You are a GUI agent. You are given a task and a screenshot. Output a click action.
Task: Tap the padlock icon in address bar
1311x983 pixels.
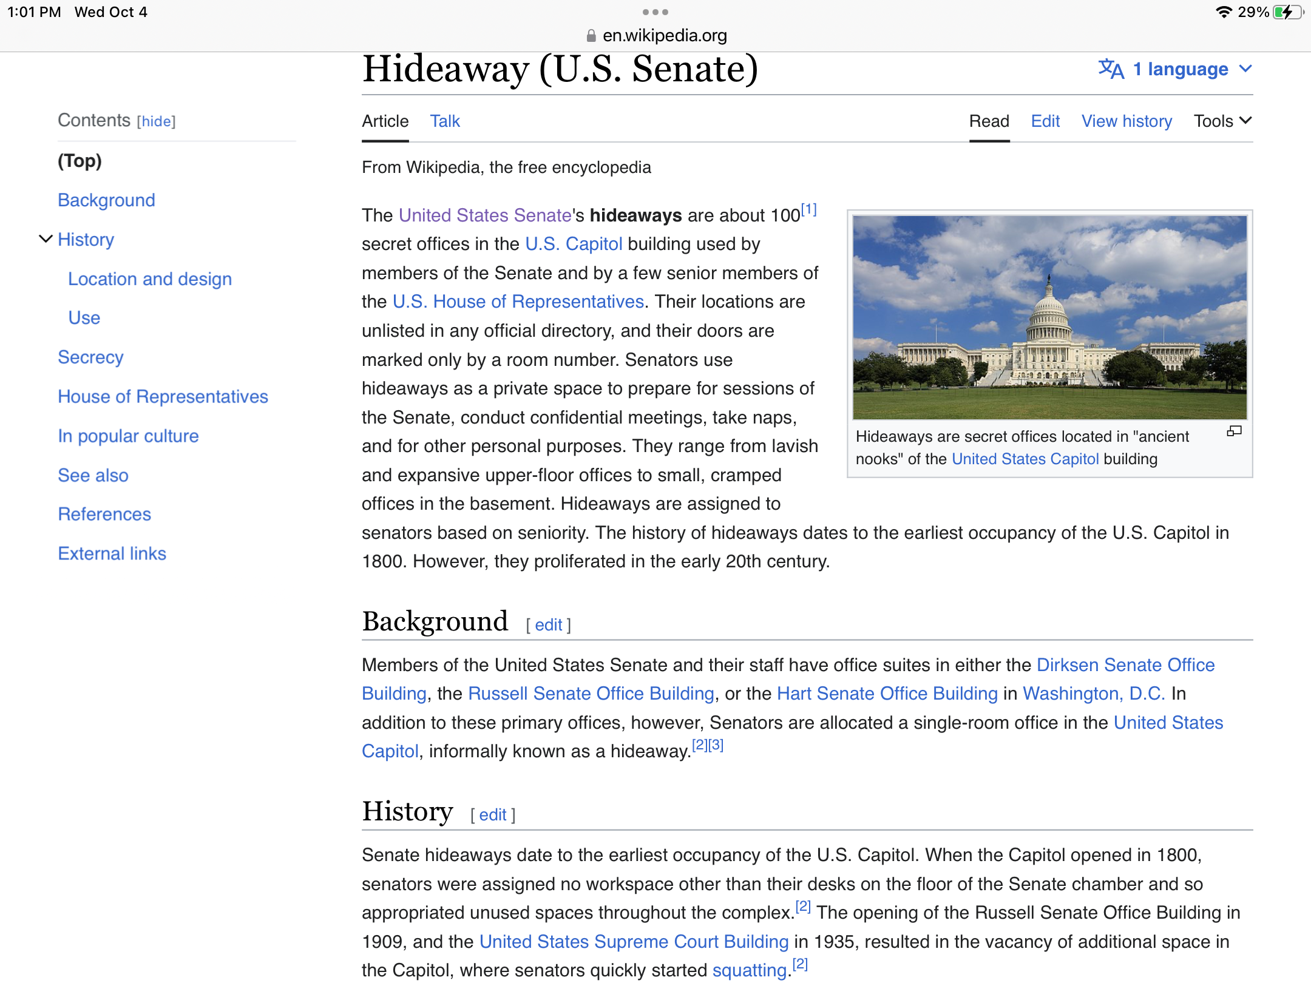click(591, 36)
